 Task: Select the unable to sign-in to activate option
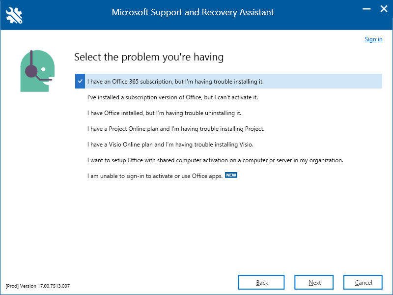pos(155,176)
